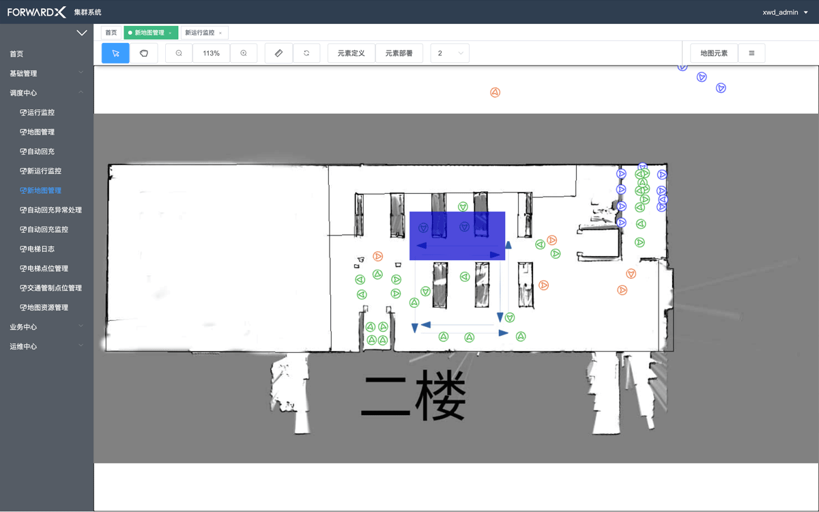819x512 pixels.
Task: Expand the 运维中心 menu section
Action: click(x=46, y=346)
